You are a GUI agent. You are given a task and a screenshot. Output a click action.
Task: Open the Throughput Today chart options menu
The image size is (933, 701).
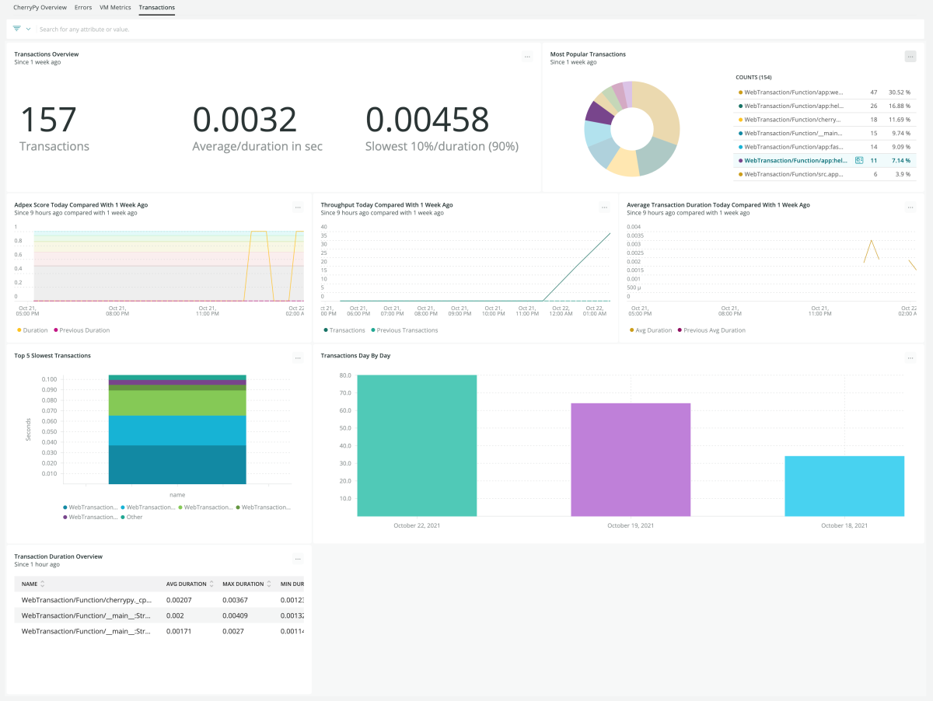pos(604,208)
